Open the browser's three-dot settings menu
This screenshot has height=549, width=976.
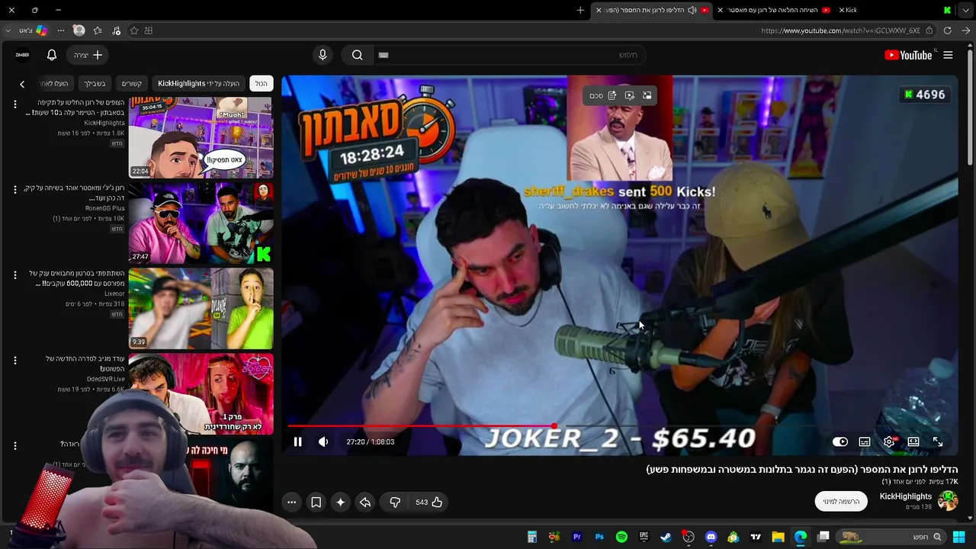[x=61, y=30]
